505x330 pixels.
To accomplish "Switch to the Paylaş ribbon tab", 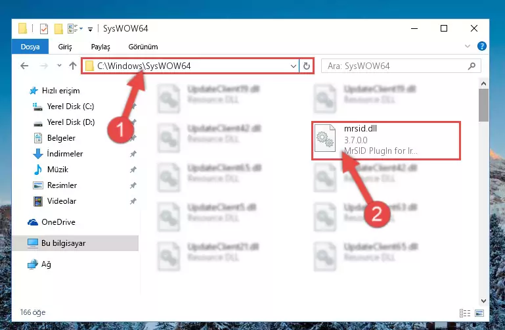I will tap(100, 47).
